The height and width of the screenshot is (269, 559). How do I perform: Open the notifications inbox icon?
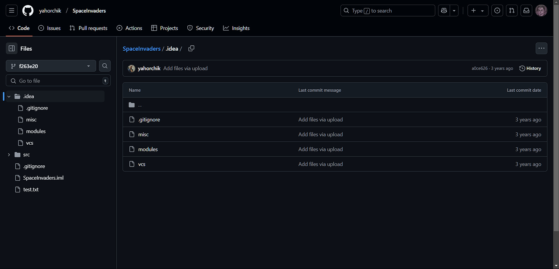(526, 10)
